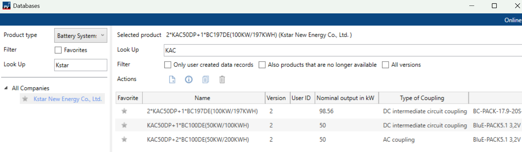Enable the All versions checkbox
Image resolution: width=522 pixels, height=152 pixels.
(x=385, y=65)
